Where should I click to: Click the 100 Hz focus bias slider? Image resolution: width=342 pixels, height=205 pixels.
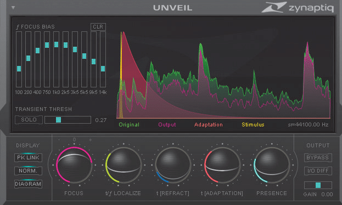pos(19,59)
